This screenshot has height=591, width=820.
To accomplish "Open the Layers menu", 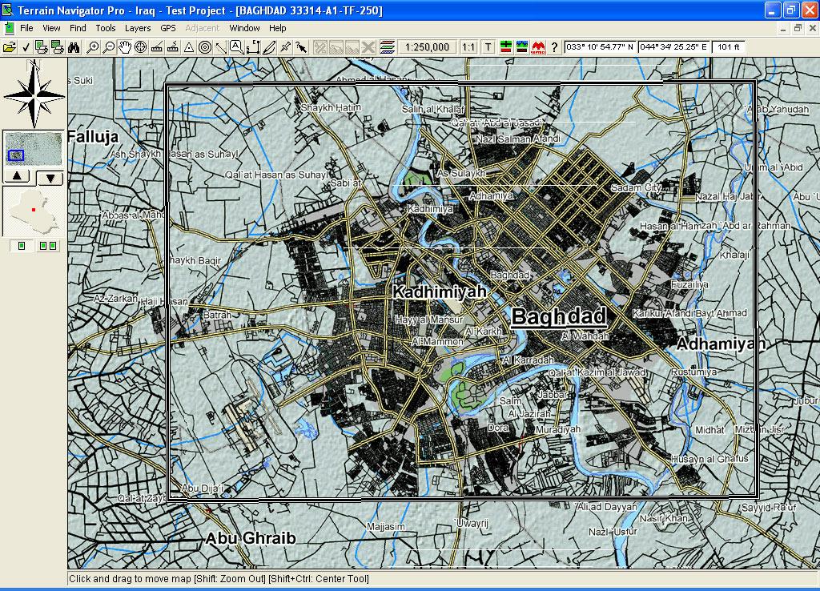I will [138, 28].
